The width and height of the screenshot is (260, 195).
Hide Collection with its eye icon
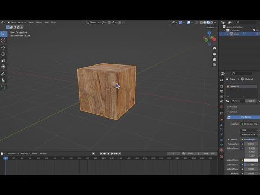[257, 30]
